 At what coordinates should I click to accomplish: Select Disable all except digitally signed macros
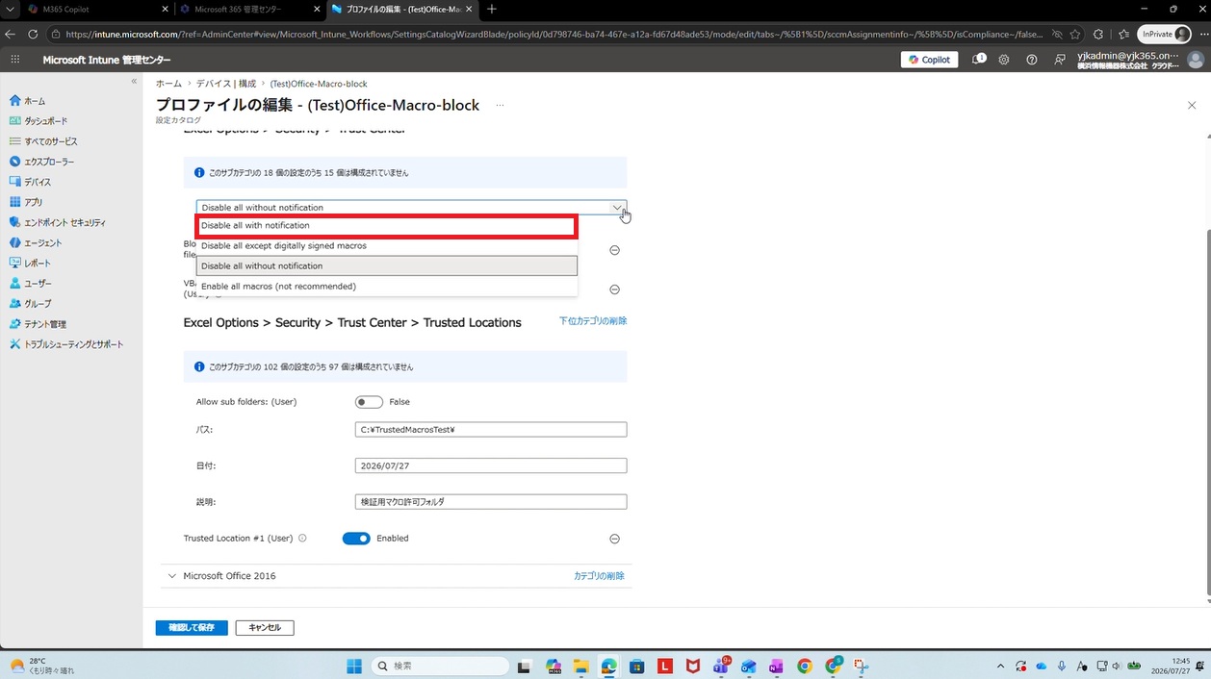[386, 246]
